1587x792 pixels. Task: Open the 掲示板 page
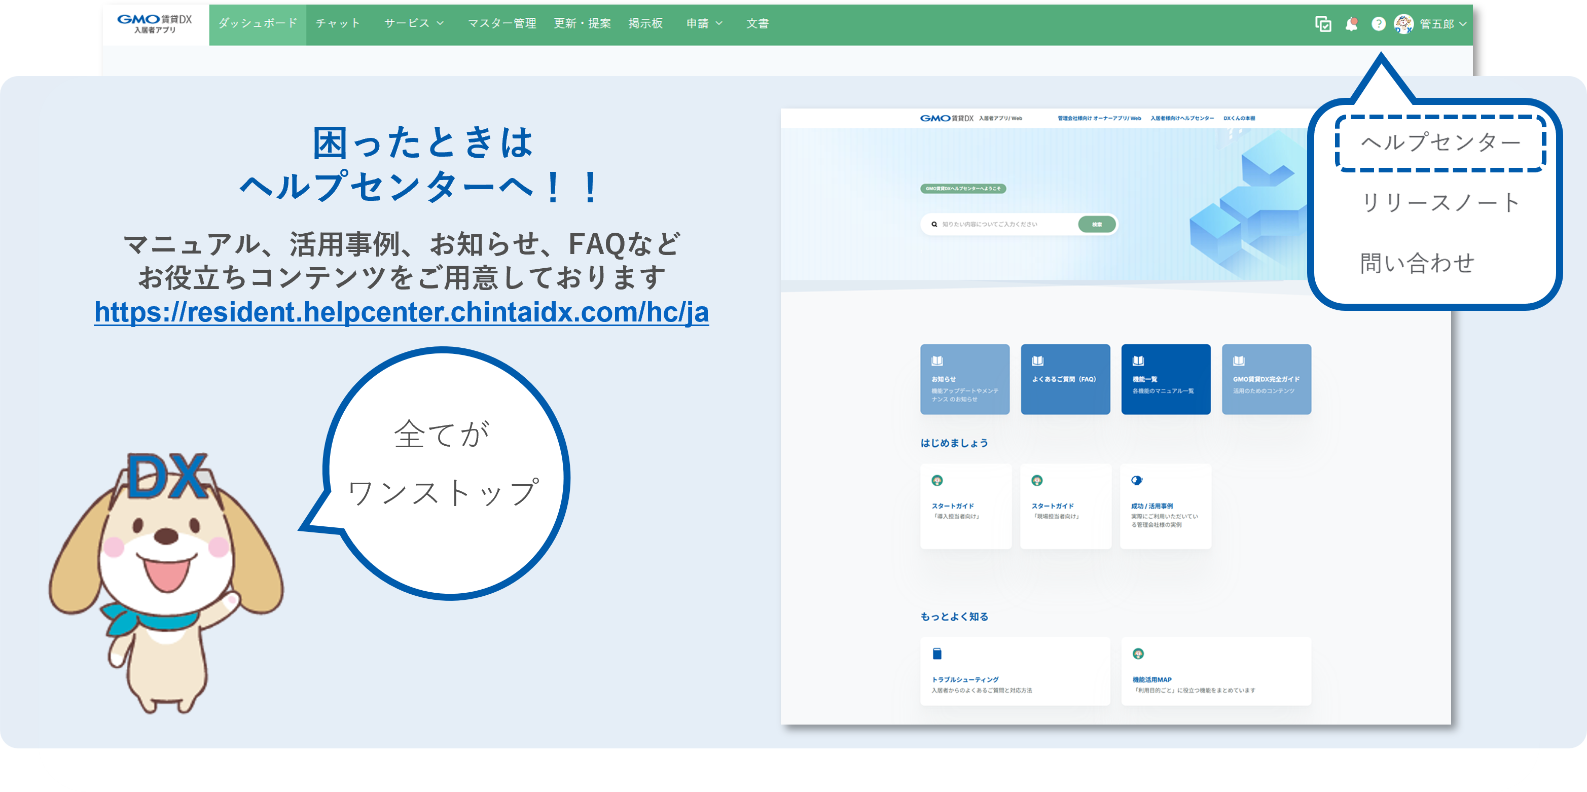pos(645,23)
